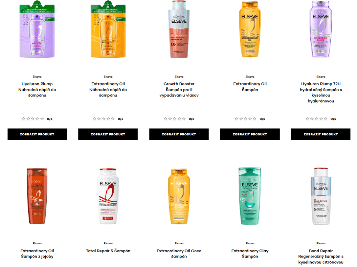Click Zobraziť produkt under Extraordinary Oil Šampón
The image size is (357, 267).
pyautogui.click(x=250, y=134)
